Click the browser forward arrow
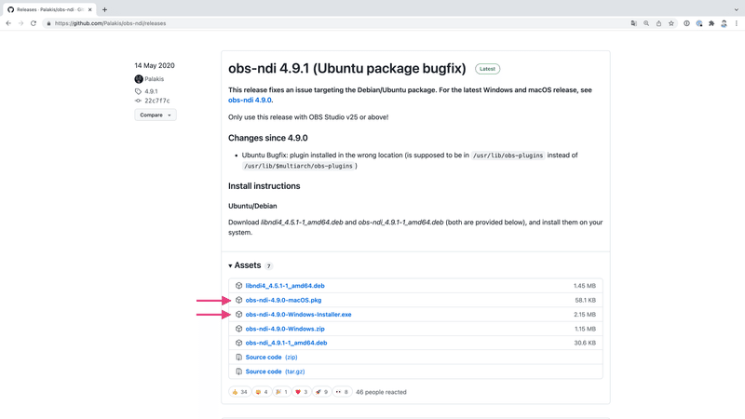Viewport: 745px width, 419px height. tap(20, 23)
